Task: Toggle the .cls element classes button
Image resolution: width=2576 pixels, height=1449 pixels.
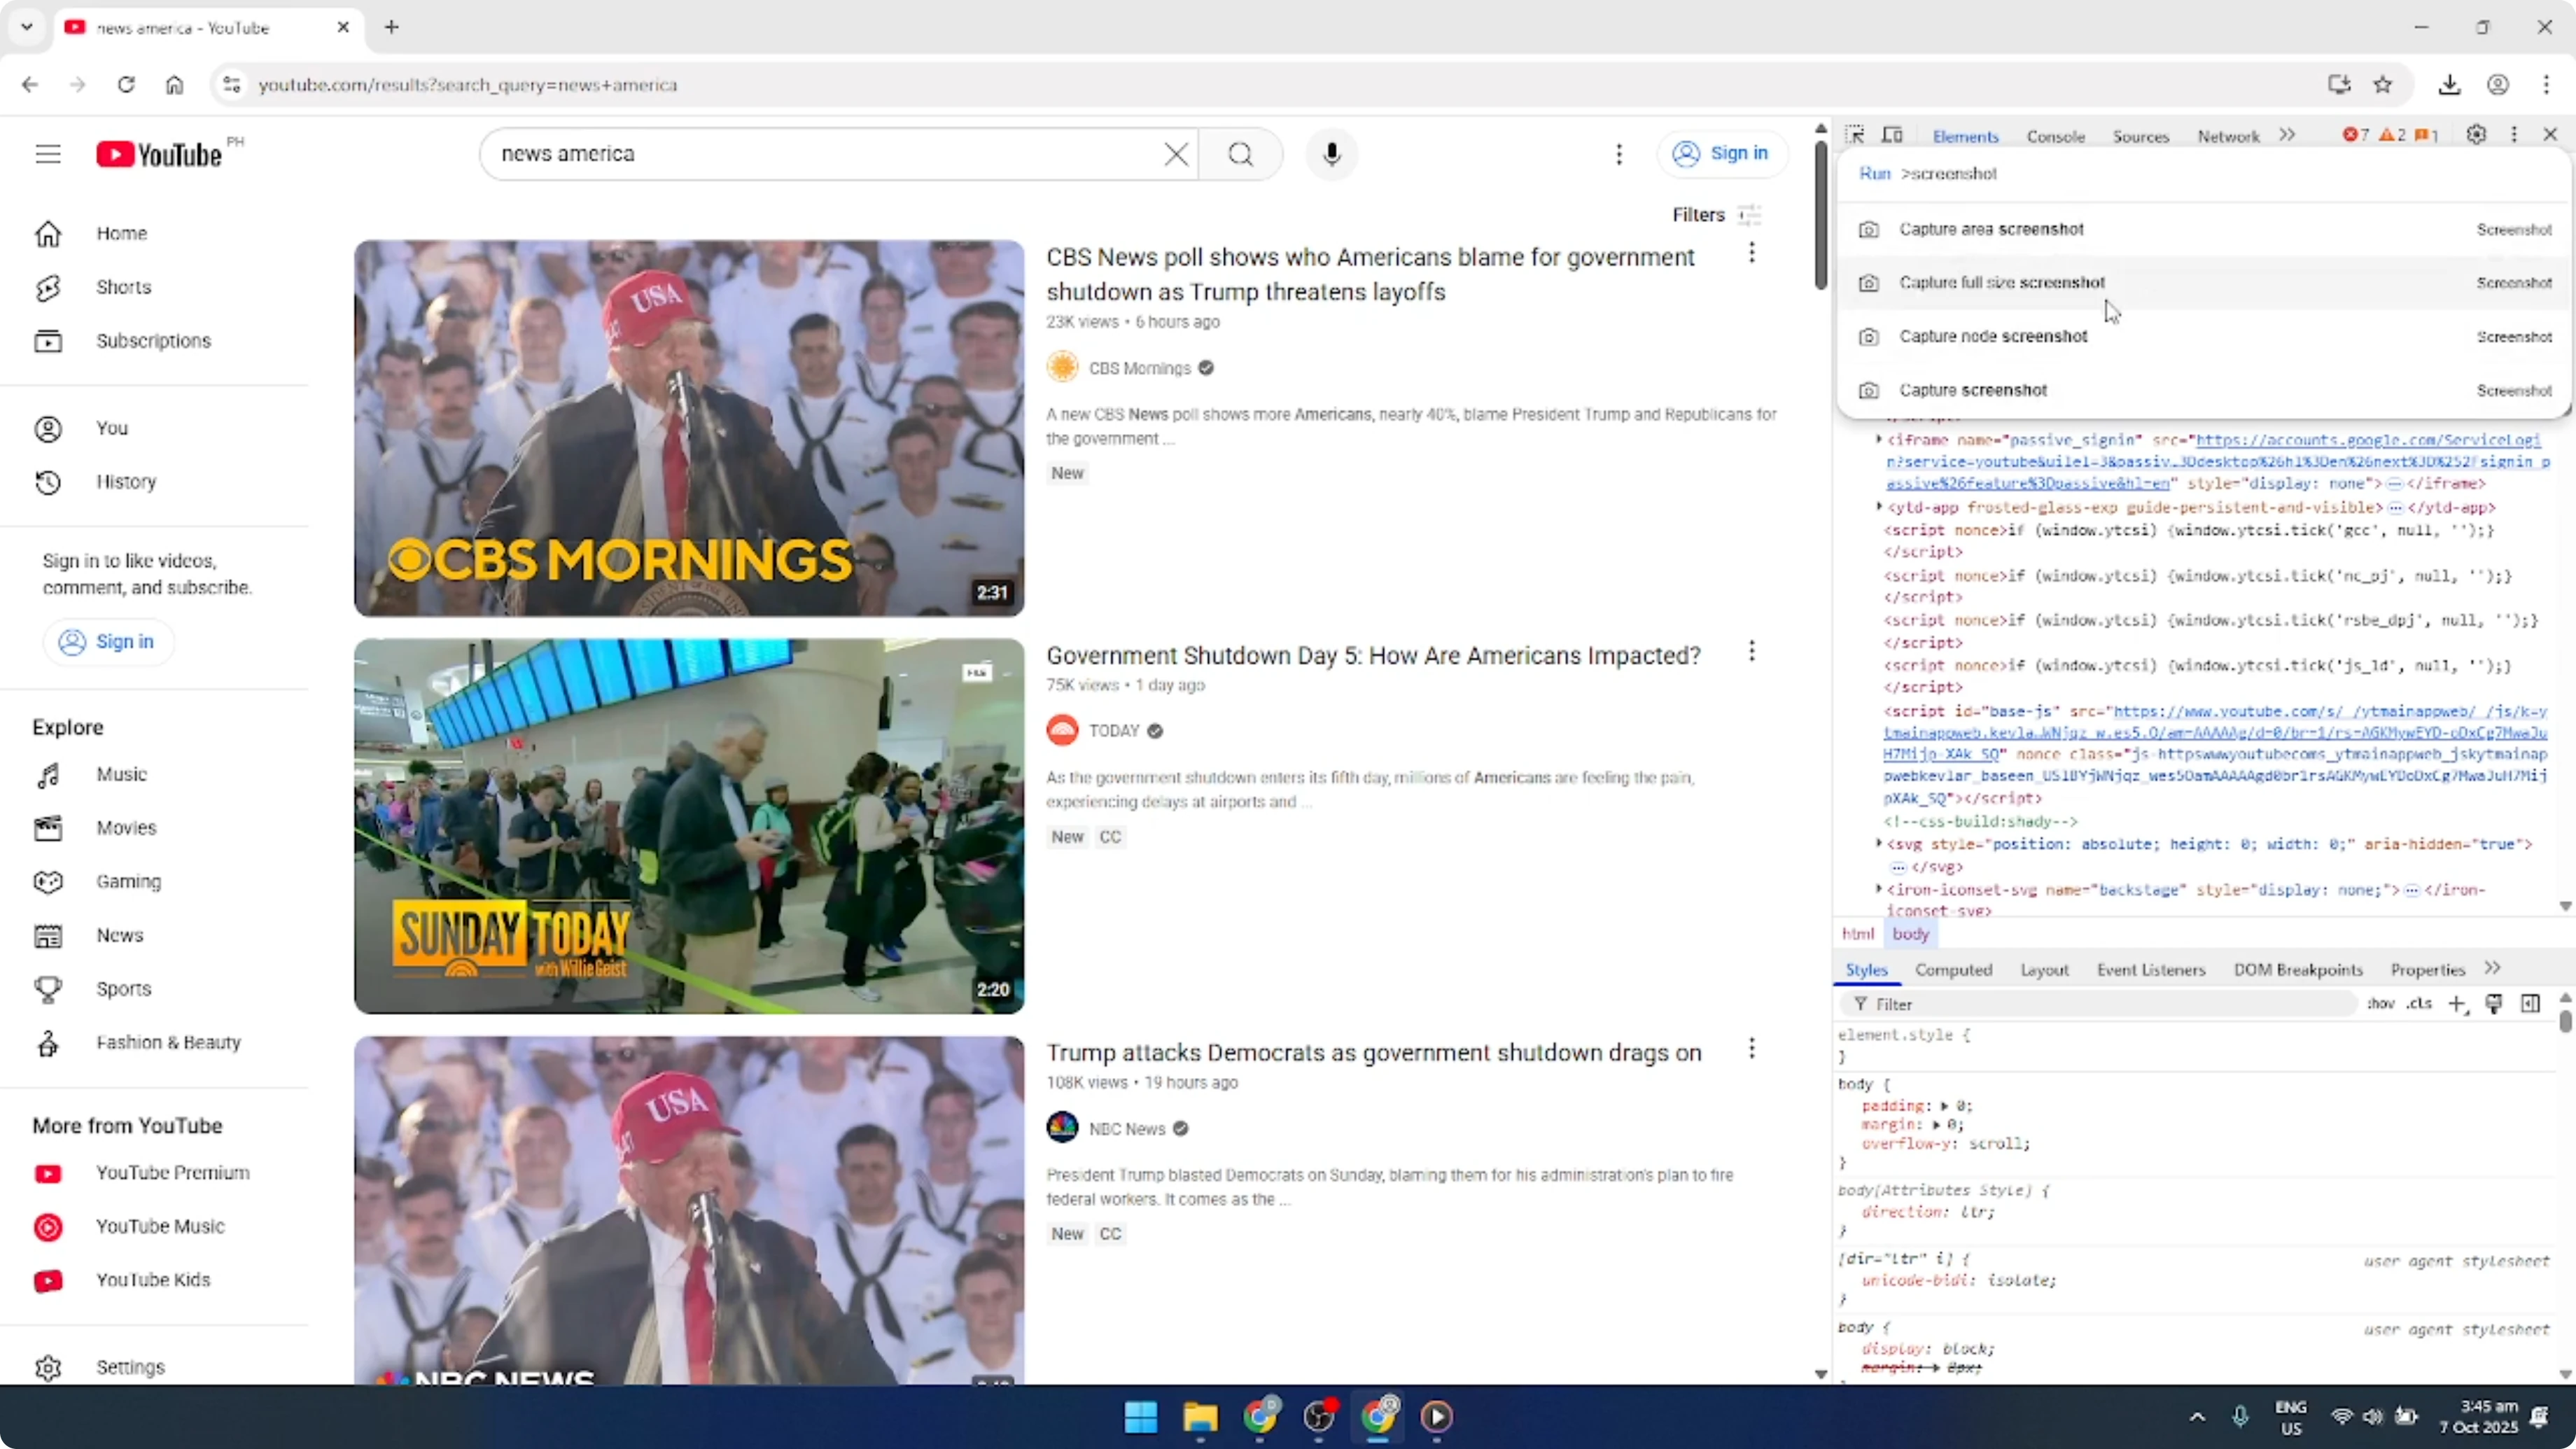Action: tap(2419, 1003)
